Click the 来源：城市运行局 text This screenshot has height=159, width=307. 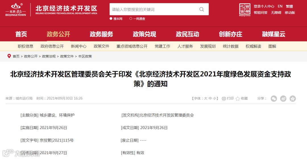point(19,98)
